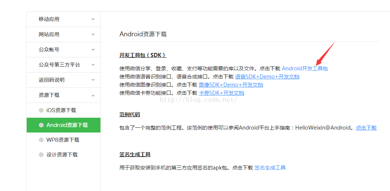Open the 图像SDK+Demo+开发文档 link

(x=231, y=85)
